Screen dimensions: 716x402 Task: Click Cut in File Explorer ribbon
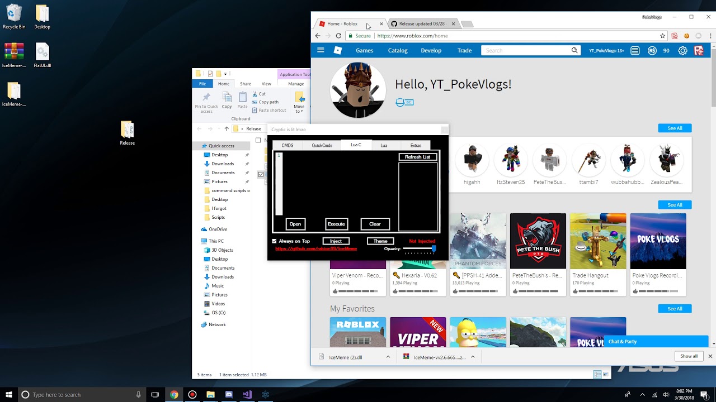[259, 94]
